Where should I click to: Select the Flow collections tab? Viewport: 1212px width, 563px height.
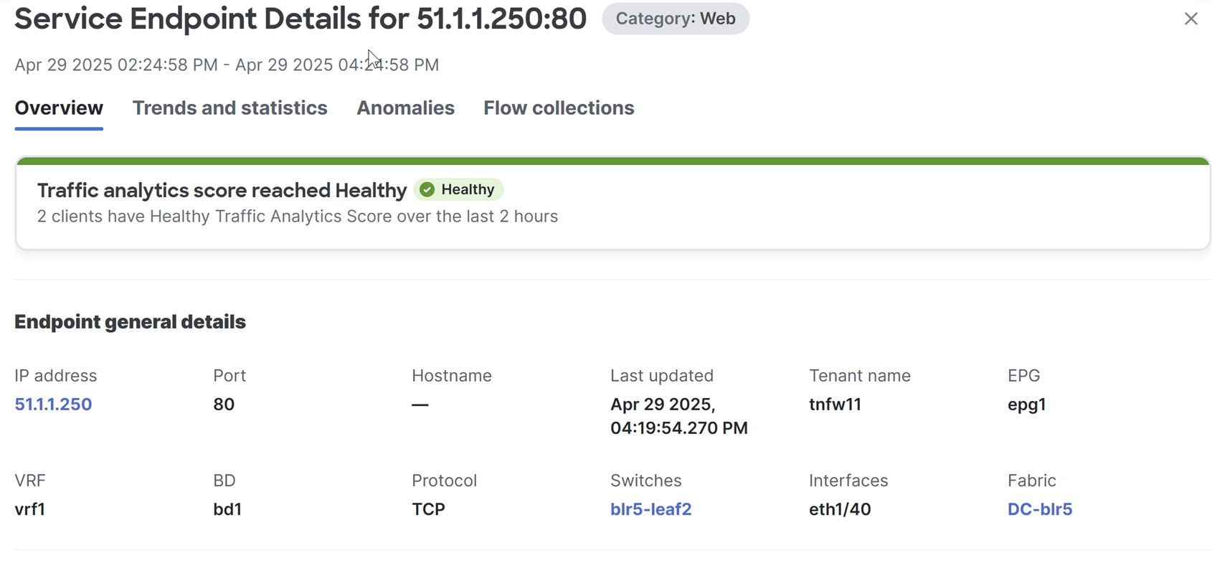(559, 108)
